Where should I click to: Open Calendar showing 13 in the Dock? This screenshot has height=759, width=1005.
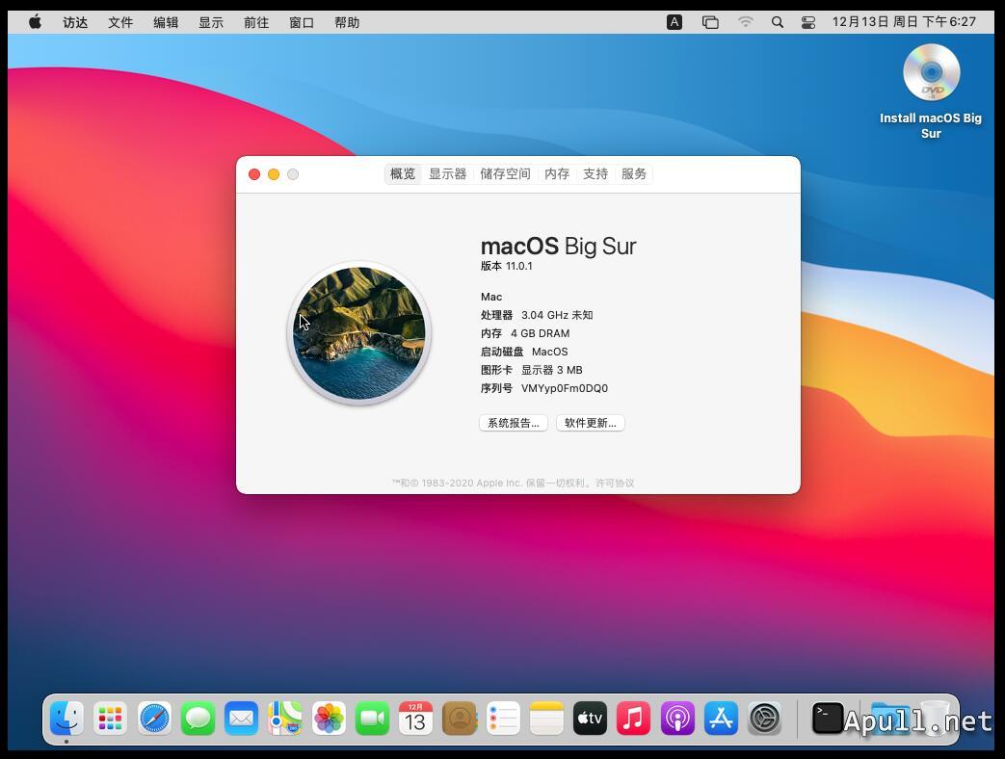(x=415, y=718)
